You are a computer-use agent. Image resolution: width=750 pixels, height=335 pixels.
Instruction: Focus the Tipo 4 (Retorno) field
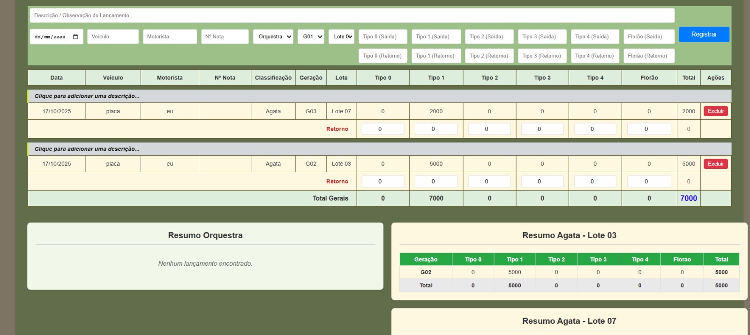click(x=595, y=56)
